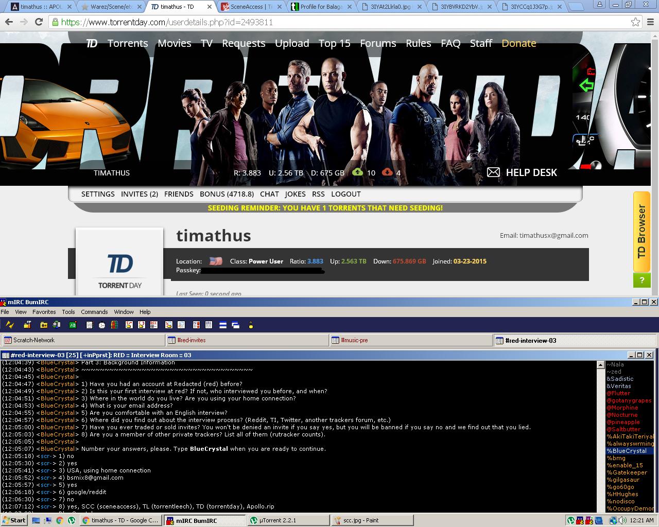The width and height of the screenshot is (659, 527).
Task: Open Chrome hamburger menu icon
Action: 650,22
